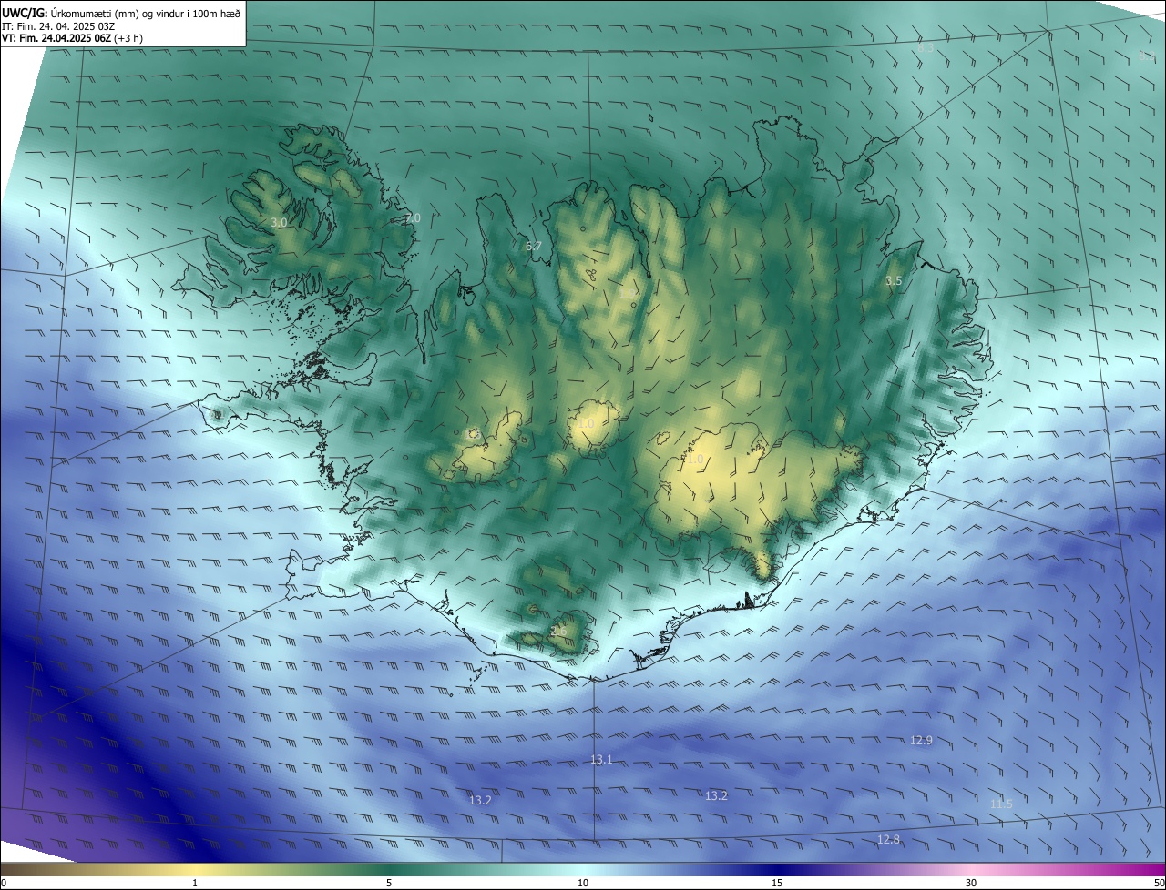
Task: Click the VT: Fim. 24.04.2025 06Z (+3 h) line
Action: pos(72,38)
